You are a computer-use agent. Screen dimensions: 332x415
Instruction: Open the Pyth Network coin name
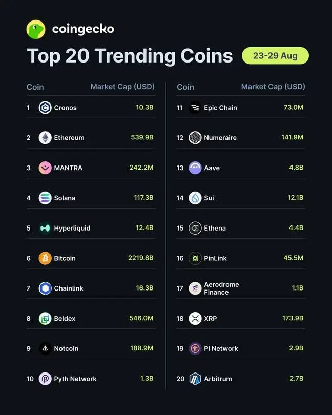pyautogui.click(x=75, y=379)
